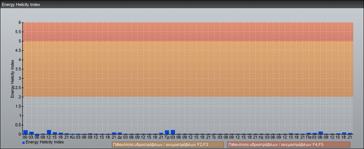The image size is (364, 149).
Task: Select the blue bar above the Πα label
Action: coord(309,133)
